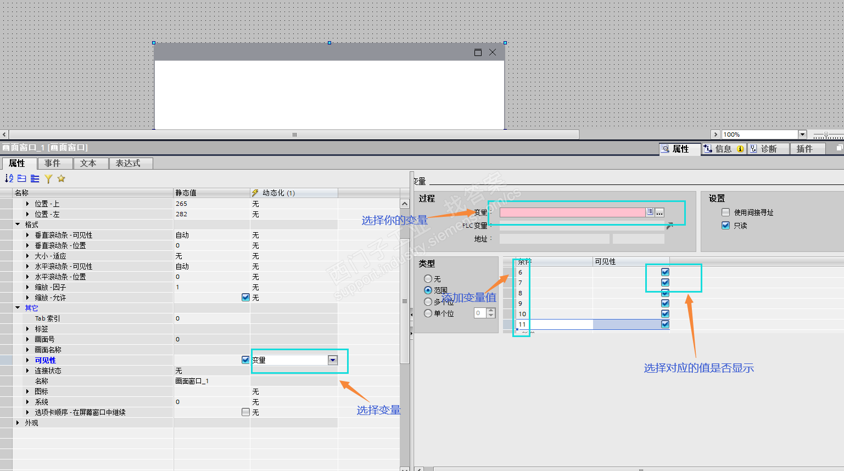Click the 属性 inspector tab with magnifier icon
The height and width of the screenshot is (471, 844).
pos(680,149)
